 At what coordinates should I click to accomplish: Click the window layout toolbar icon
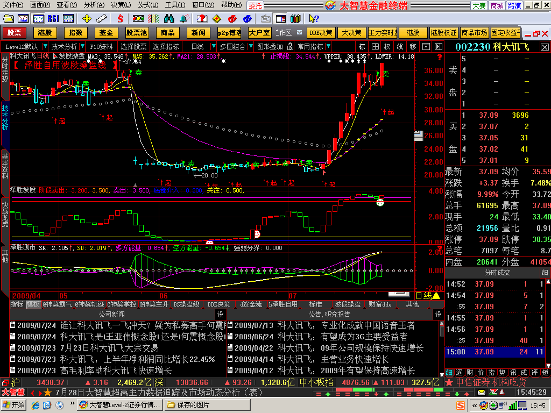pos(281,19)
